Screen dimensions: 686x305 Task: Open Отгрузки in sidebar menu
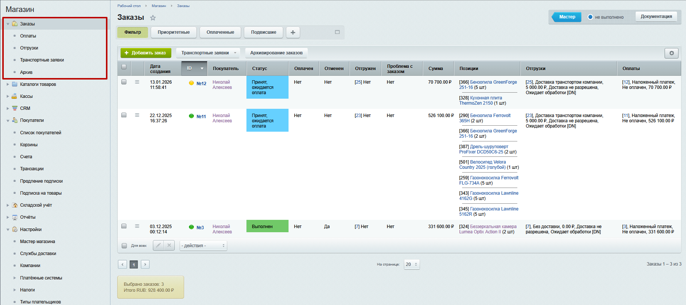tap(29, 48)
